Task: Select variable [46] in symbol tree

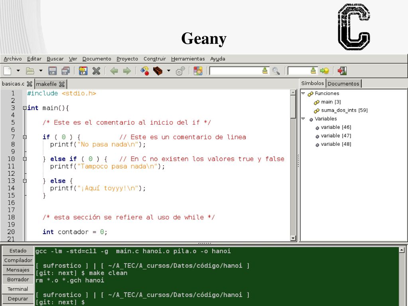Action: point(336,127)
